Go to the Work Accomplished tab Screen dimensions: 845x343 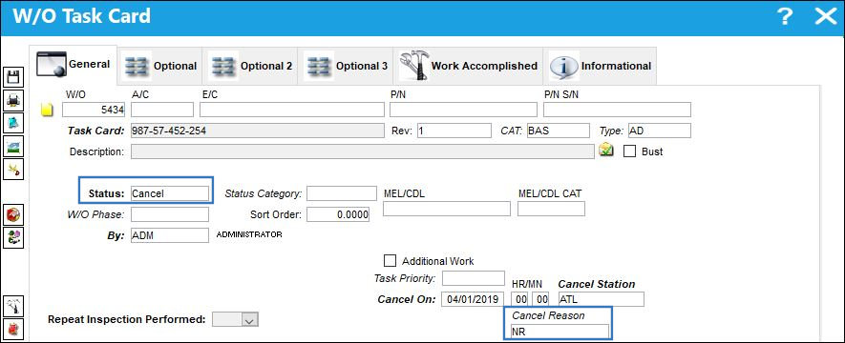pos(469,66)
